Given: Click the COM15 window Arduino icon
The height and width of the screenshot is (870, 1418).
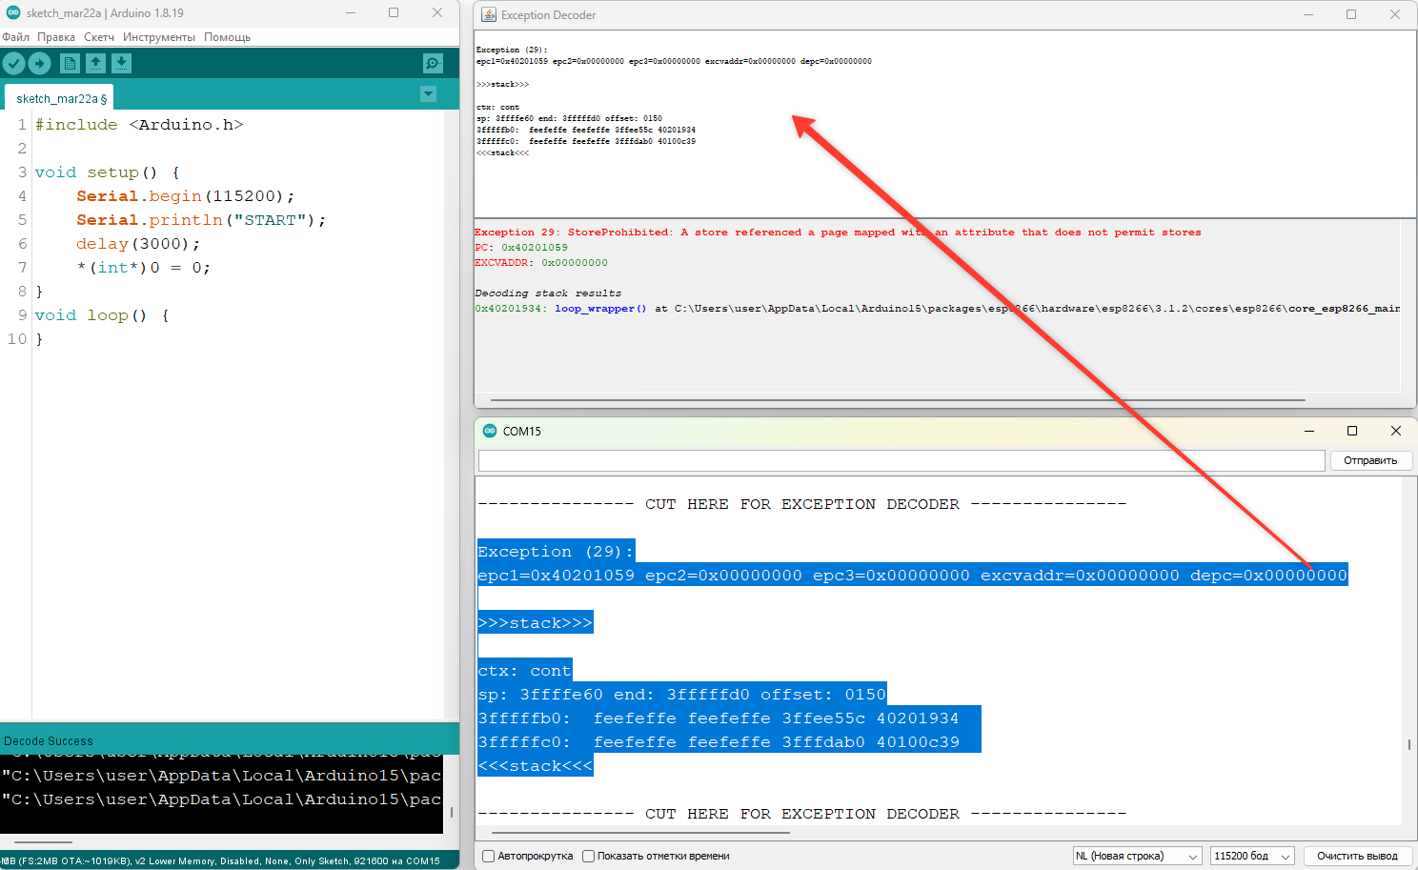Looking at the screenshot, I should tap(490, 431).
